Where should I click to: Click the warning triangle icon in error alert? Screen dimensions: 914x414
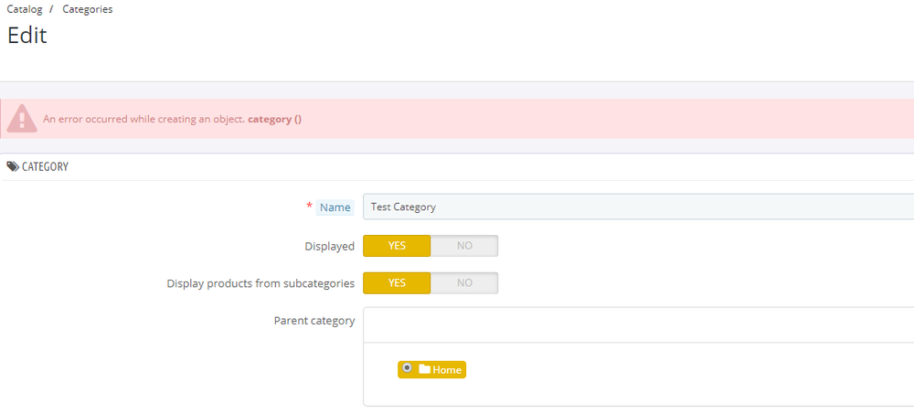(22, 119)
